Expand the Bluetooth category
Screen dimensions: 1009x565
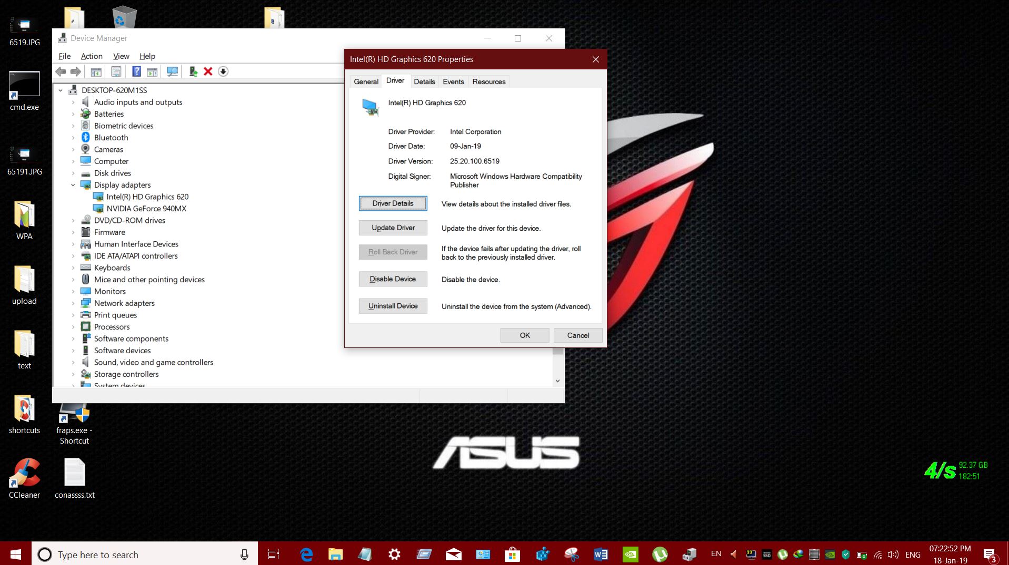(73, 138)
